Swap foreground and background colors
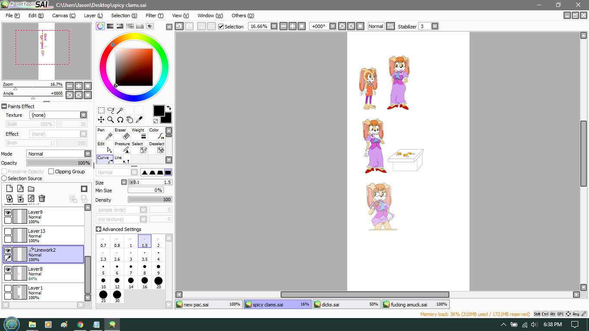The height and width of the screenshot is (331, 589). coord(169,108)
